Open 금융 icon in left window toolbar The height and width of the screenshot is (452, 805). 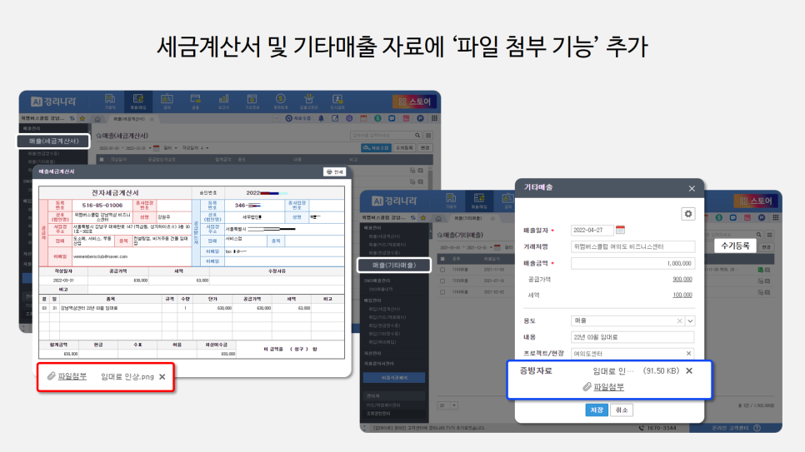click(195, 102)
